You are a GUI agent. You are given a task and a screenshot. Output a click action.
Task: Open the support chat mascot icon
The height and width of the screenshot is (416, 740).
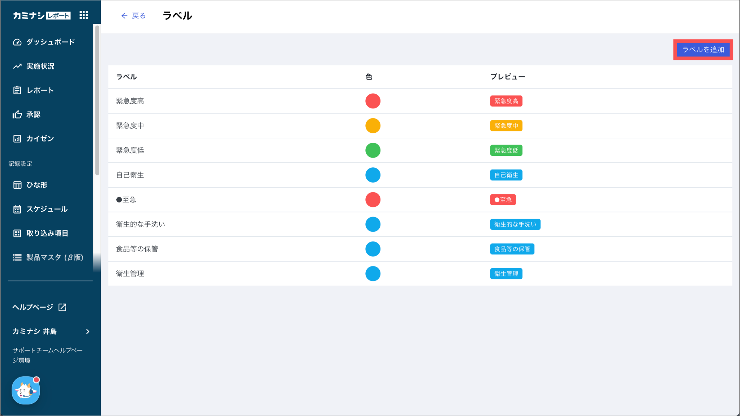[26, 390]
